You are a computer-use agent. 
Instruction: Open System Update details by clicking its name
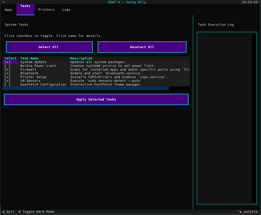pyautogui.click(x=33, y=62)
